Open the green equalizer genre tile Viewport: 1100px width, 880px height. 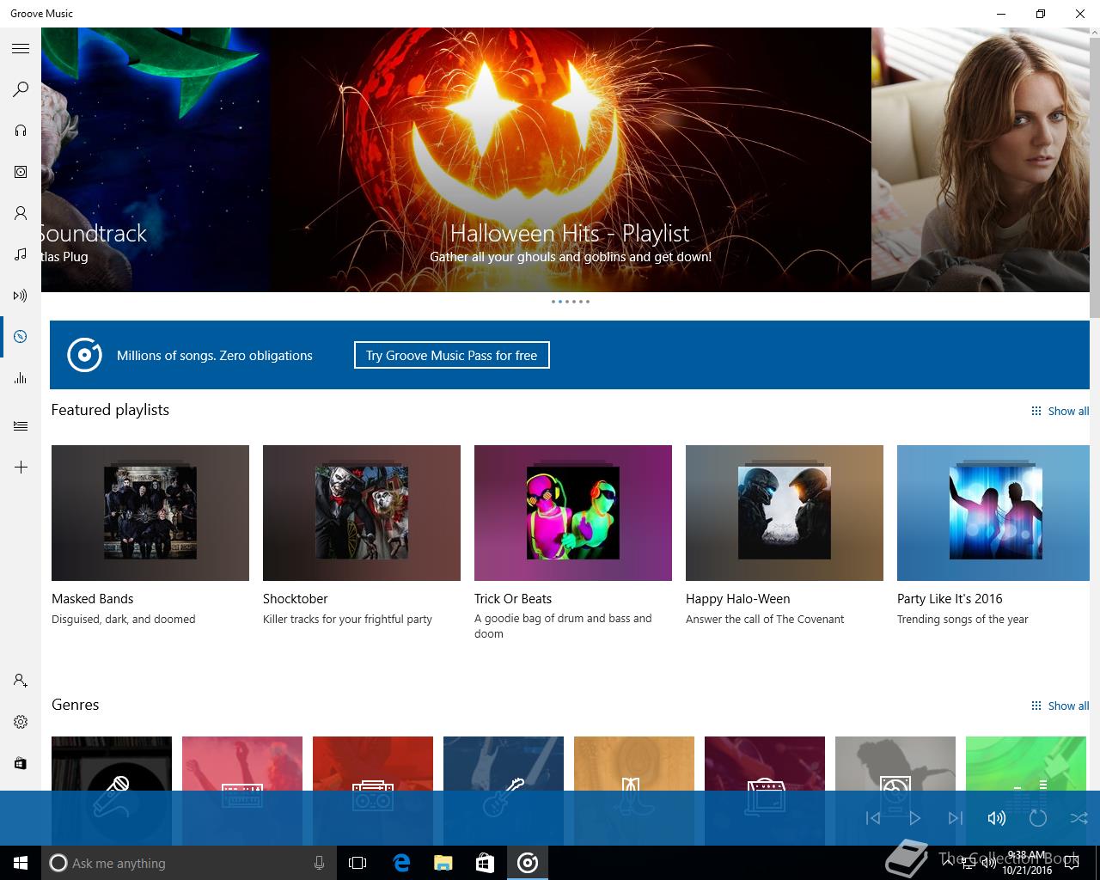(1026, 791)
